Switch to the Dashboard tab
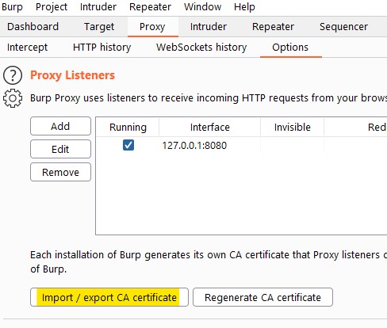The width and height of the screenshot is (387, 328). click(x=33, y=27)
